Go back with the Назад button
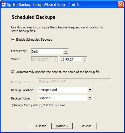Viewport: 125px width, 133px height. (x=41, y=126)
